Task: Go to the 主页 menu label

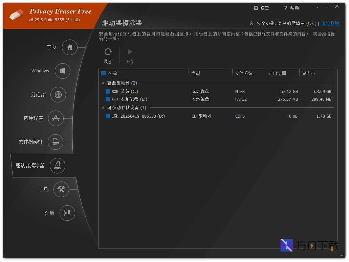Action: 51,47
